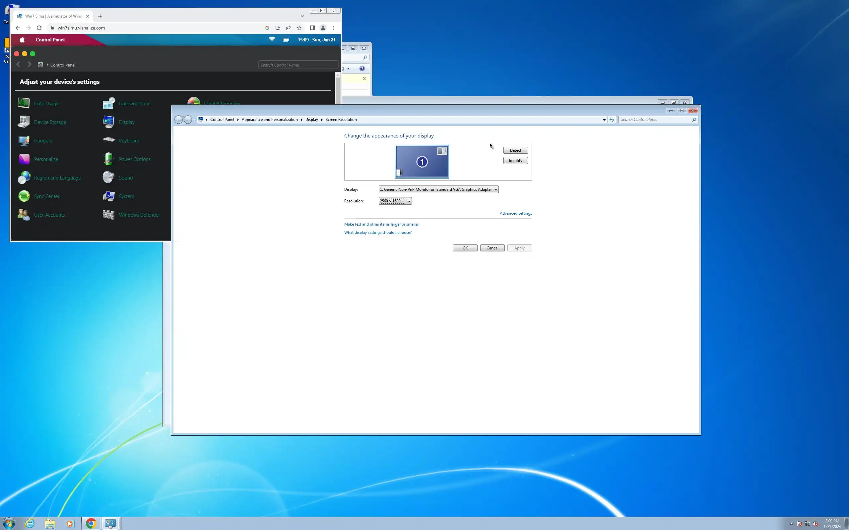The width and height of the screenshot is (849, 530).
Task: Click the green macOS-style window button
Action: [33, 54]
